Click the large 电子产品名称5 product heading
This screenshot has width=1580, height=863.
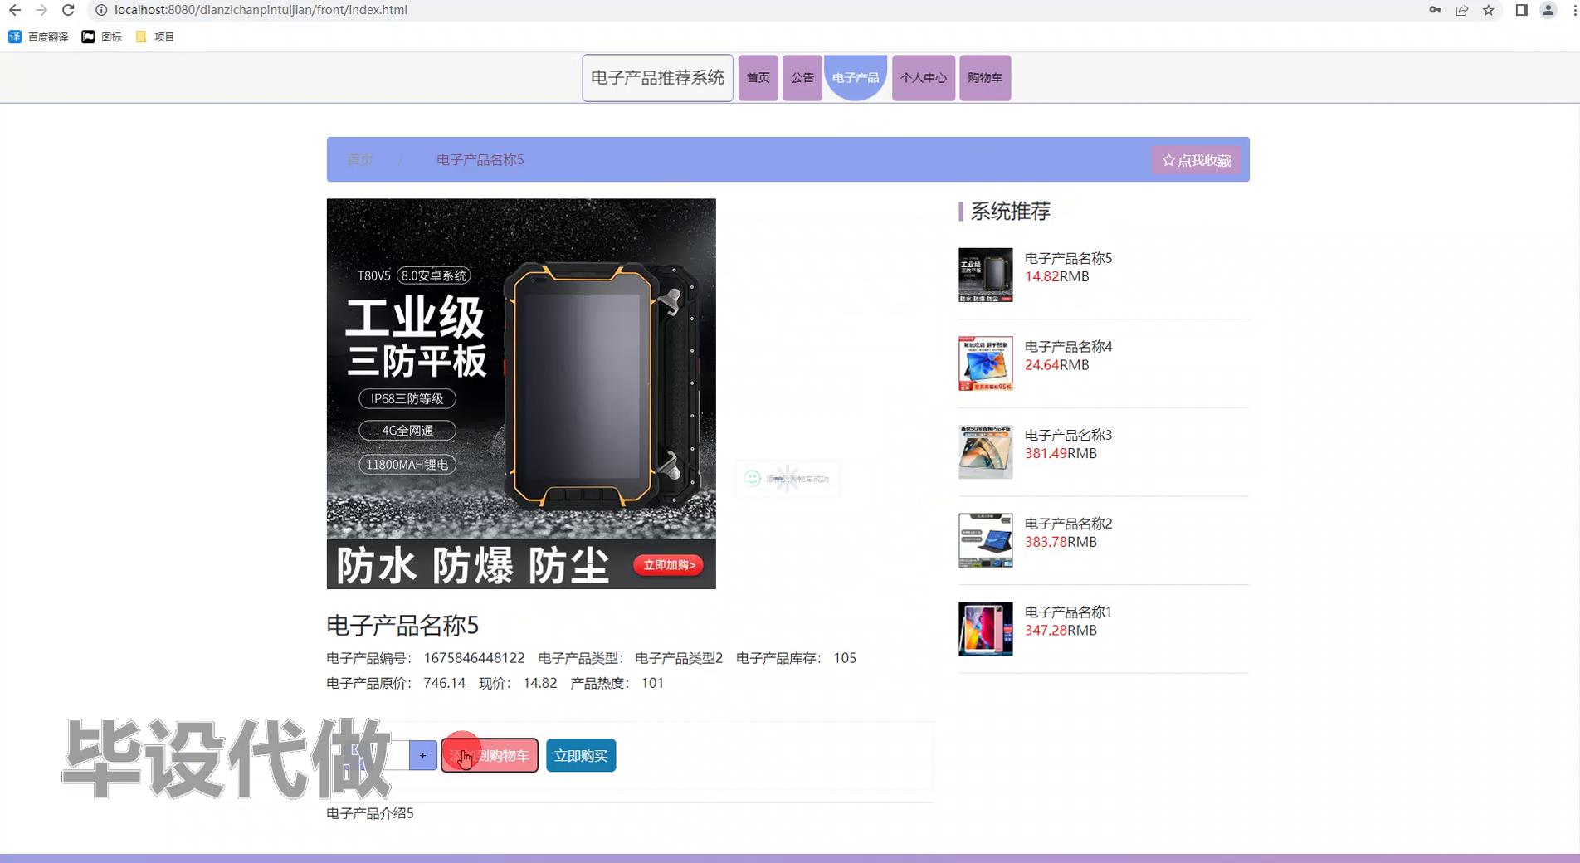click(x=402, y=625)
